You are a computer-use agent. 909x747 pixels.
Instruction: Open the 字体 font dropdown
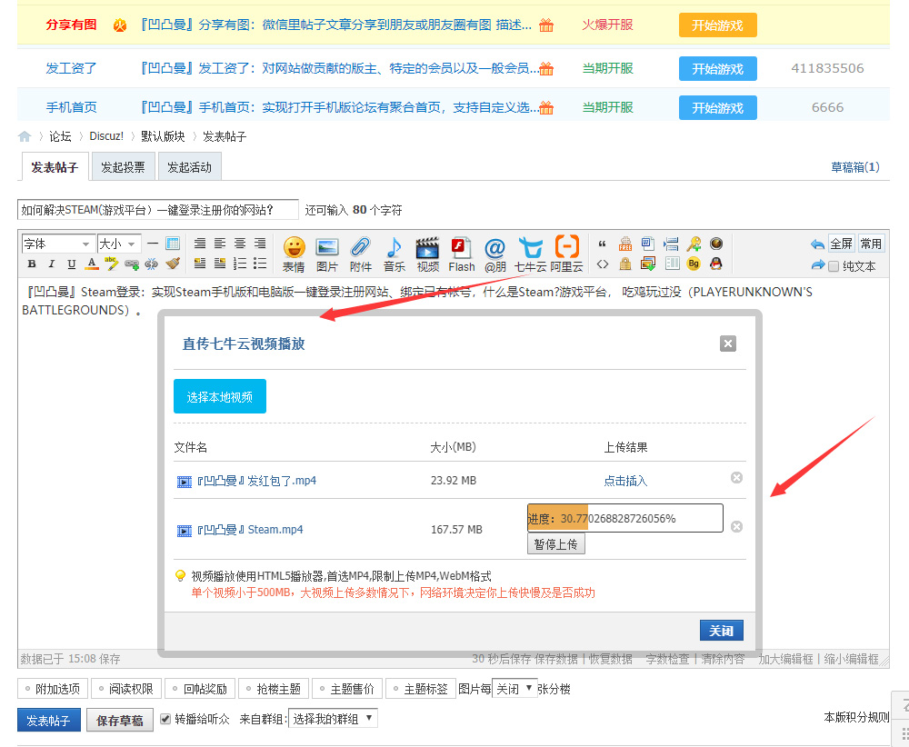[57, 244]
